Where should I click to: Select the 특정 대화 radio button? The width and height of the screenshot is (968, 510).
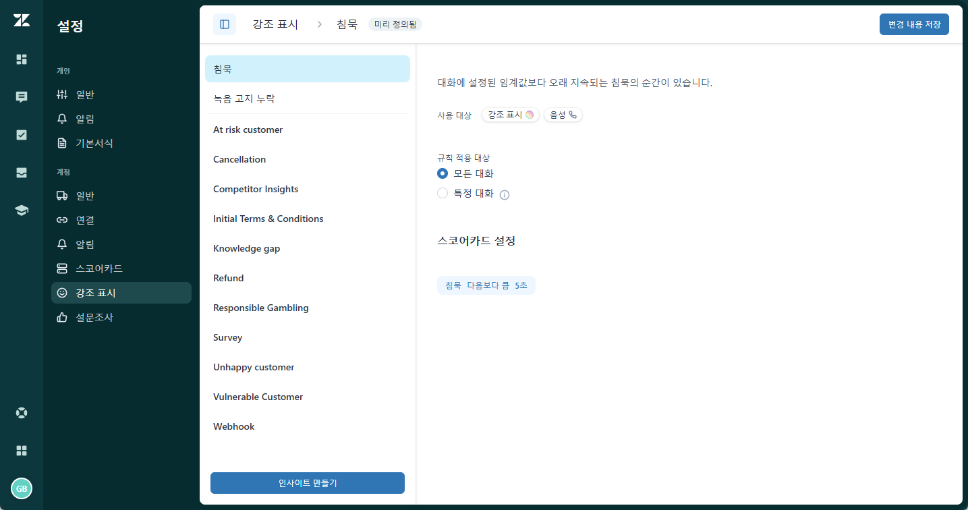(x=443, y=193)
